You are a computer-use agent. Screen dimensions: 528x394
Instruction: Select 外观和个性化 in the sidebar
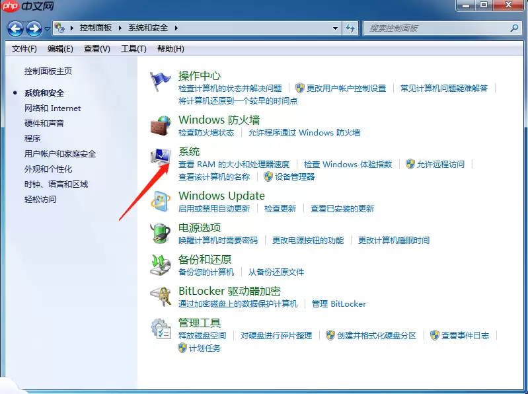[x=48, y=169]
